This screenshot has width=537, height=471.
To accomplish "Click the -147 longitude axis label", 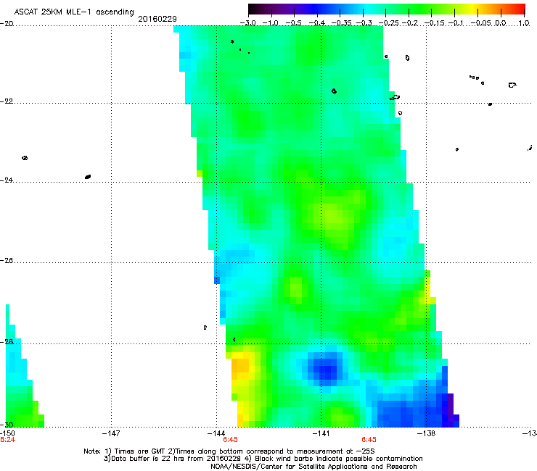I will click(x=111, y=433).
